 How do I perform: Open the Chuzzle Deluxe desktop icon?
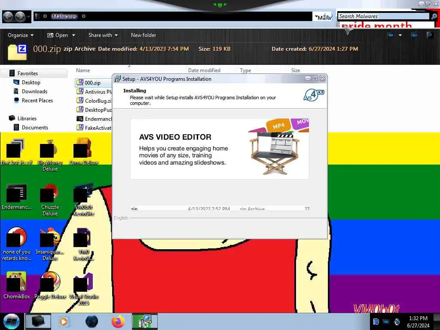point(50,200)
